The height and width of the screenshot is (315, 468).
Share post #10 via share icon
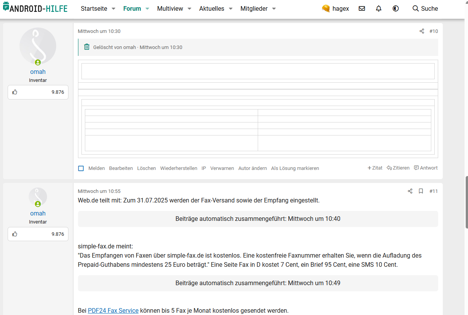[422, 31]
